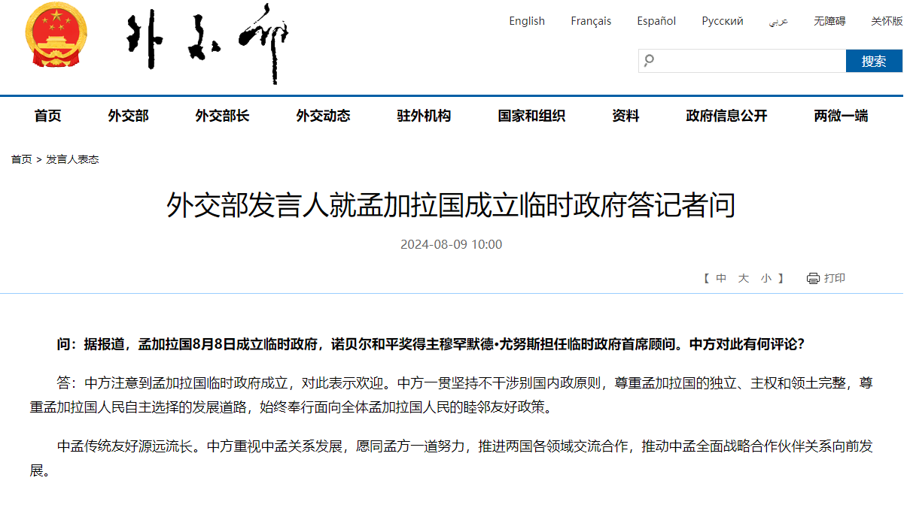The height and width of the screenshot is (523, 910).
Task: Click the printer icon beside 打印
Action: click(813, 279)
